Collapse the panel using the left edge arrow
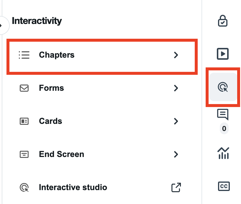Image resolution: width=241 pixels, height=204 pixels. click(3, 25)
